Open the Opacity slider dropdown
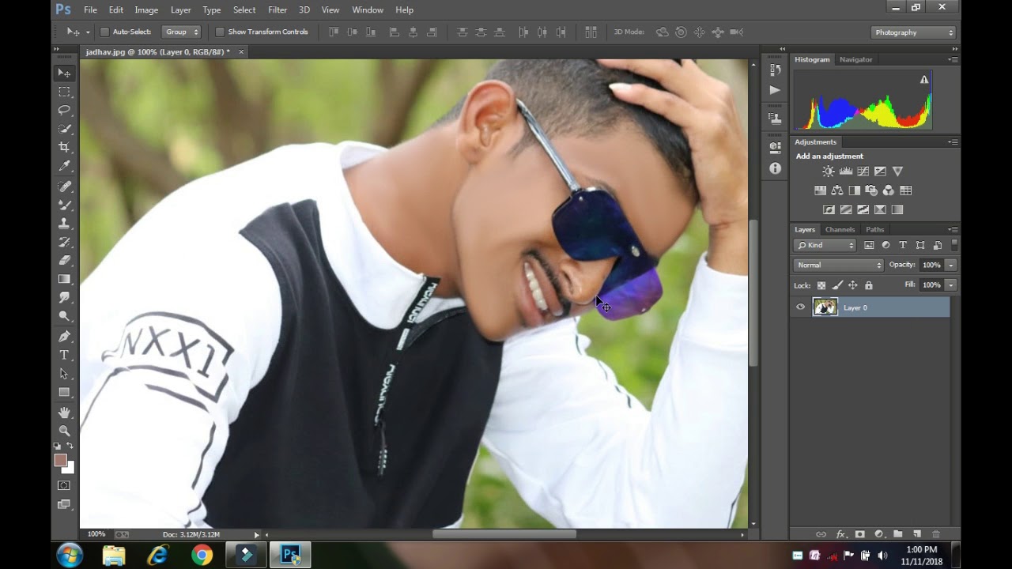Screen dimensions: 1012x569 tap(951, 265)
